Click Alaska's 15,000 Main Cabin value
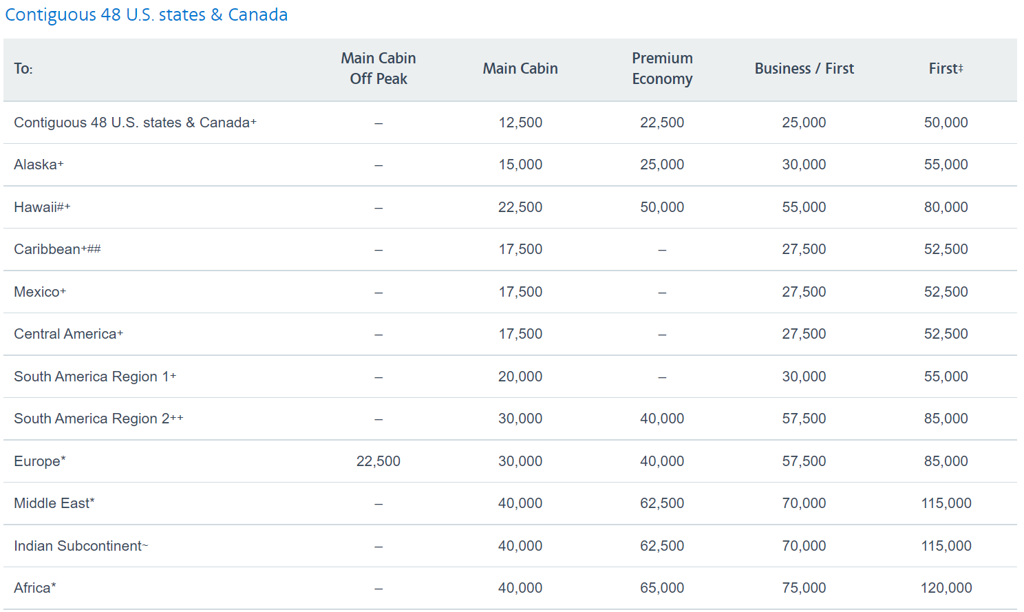This screenshot has height=612, width=1024. point(520,165)
